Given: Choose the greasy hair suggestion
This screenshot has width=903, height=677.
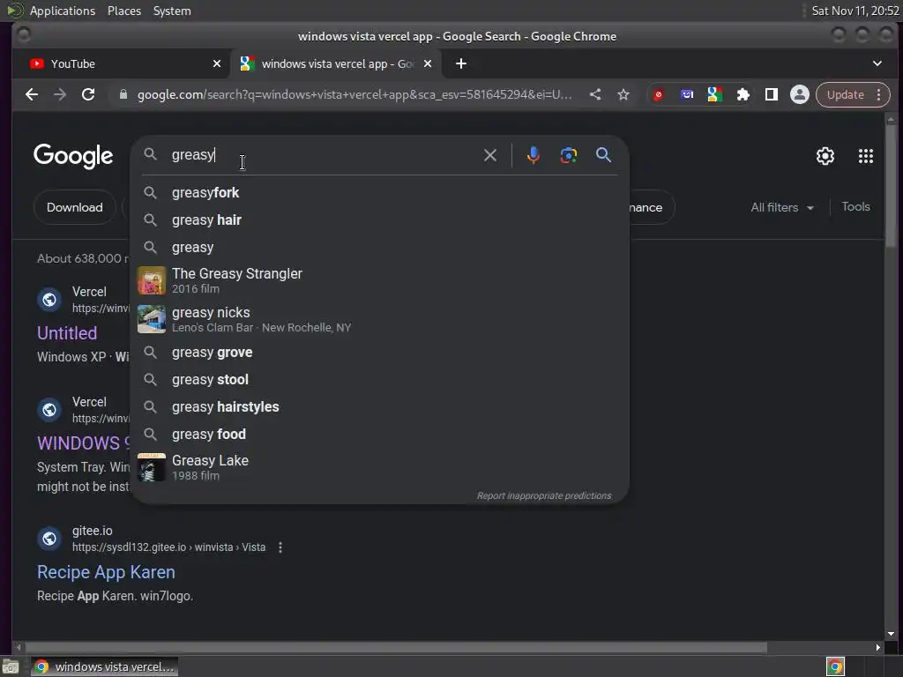Looking at the screenshot, I should pyautogui.click(x=380, y=219).
